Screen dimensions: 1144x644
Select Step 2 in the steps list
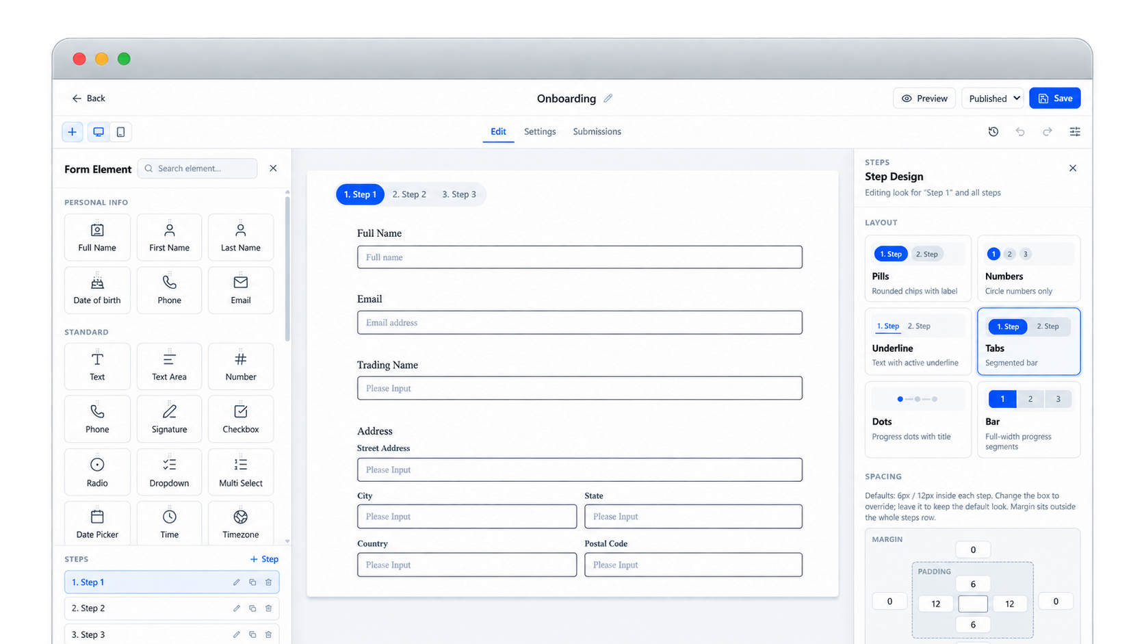[172, 608]
